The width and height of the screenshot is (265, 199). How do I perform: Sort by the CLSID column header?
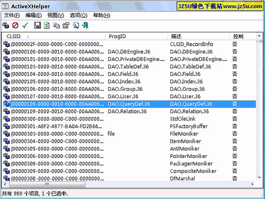pos(54,36)
